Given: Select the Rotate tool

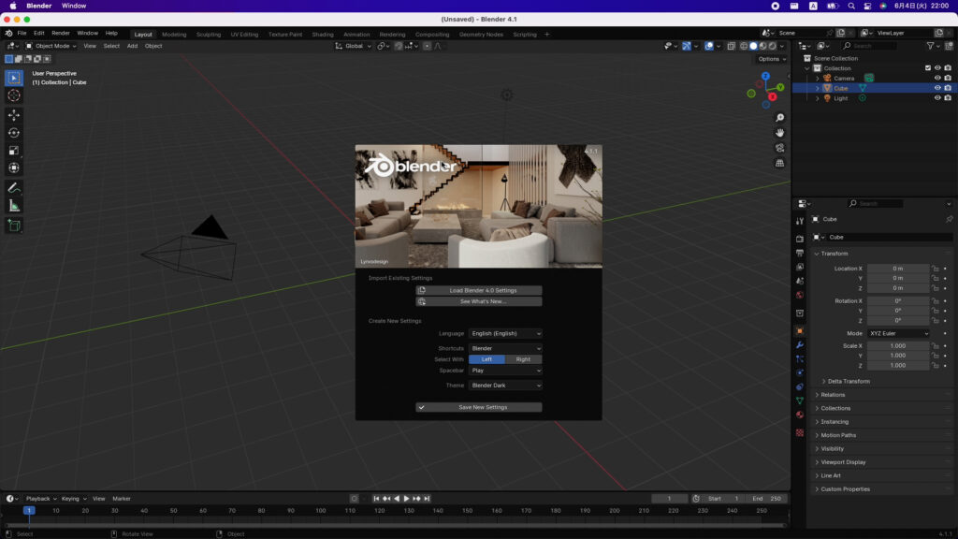Looking at the screenshot, I should point(14,133).
